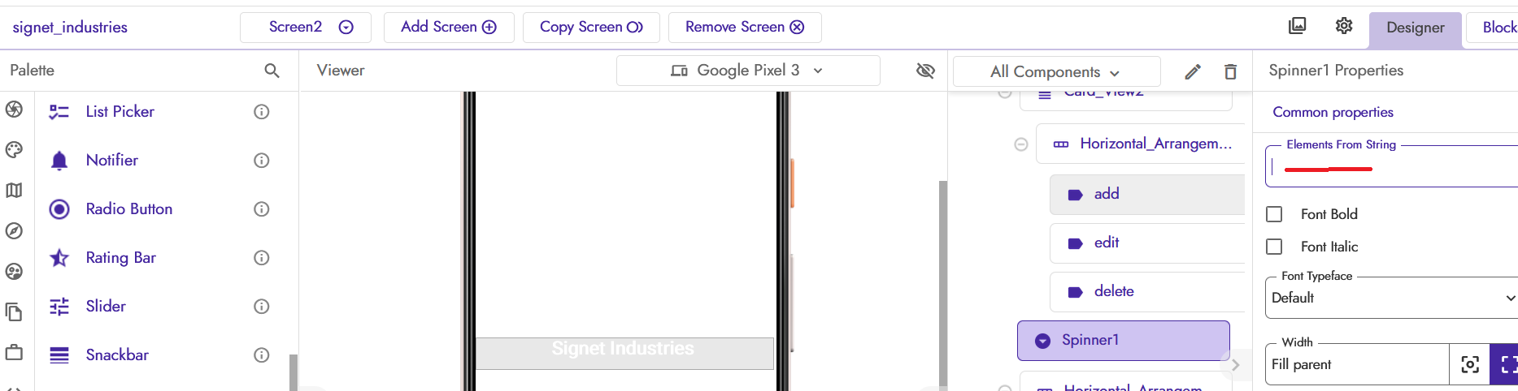Click the Palette search magnifier icon
Image resolution: width=1518 pixels, height=391 pixels.
[x=272, y=71]
